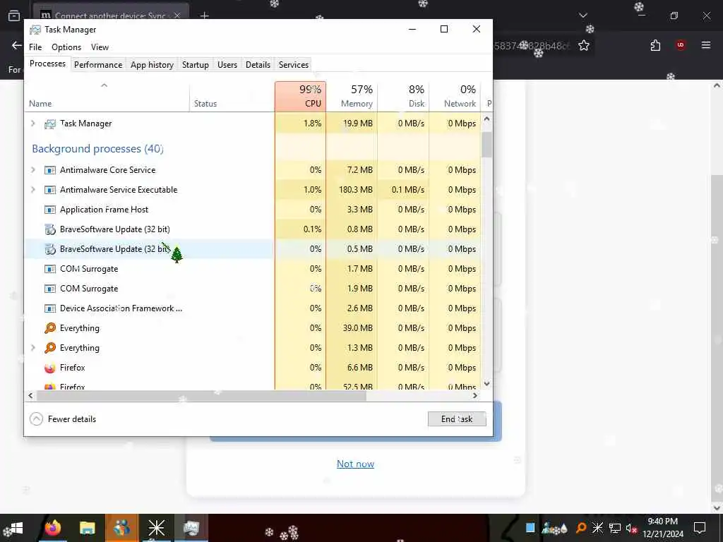Switch to the App history tab
Viewport: 723px width, 542px height.
coord(153,64)
